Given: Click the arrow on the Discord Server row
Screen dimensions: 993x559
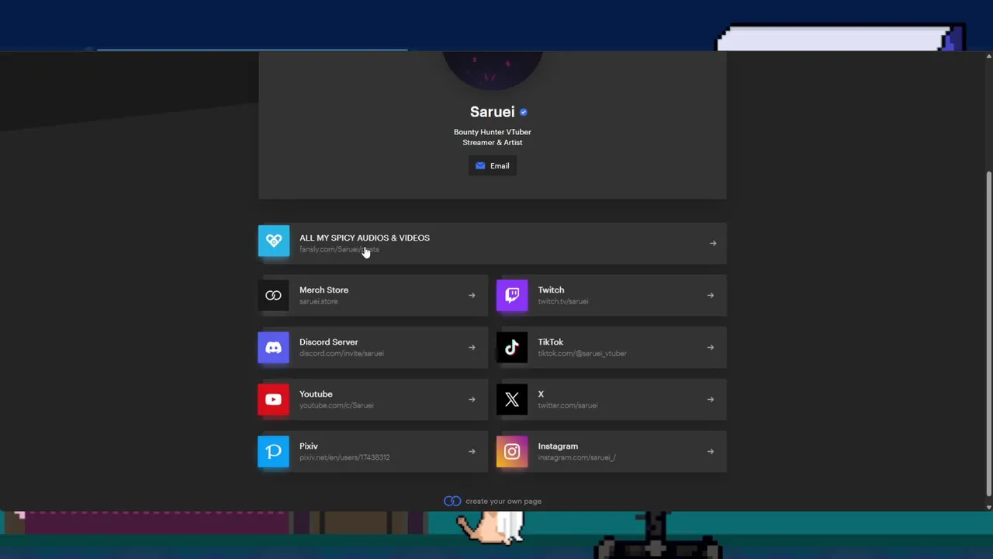Looking at the screenshot, I should click(472, 347).
